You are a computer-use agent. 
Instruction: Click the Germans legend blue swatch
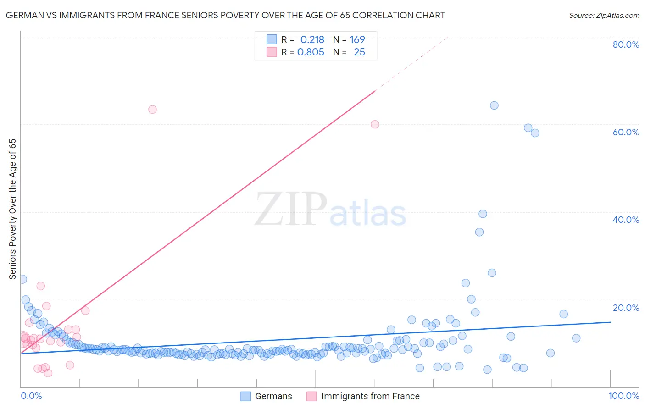pos(246,396)
